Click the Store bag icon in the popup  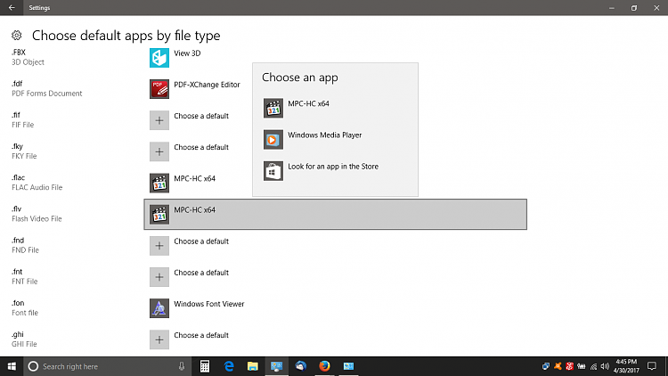[273, 171]
